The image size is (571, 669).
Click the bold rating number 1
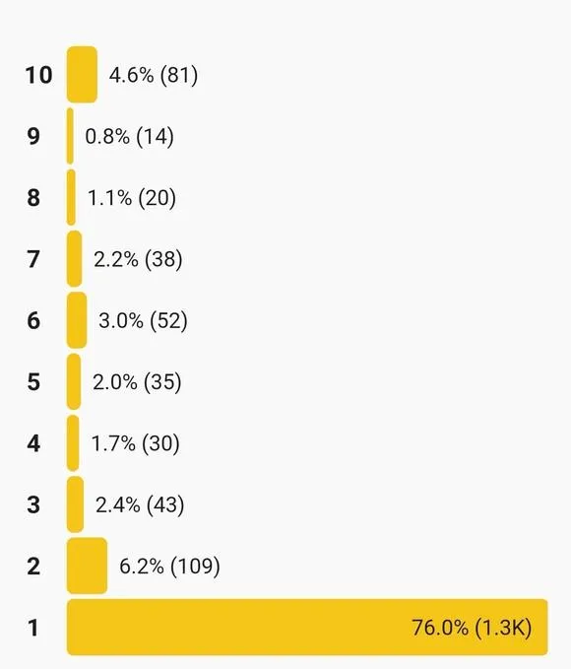(33, 628)
